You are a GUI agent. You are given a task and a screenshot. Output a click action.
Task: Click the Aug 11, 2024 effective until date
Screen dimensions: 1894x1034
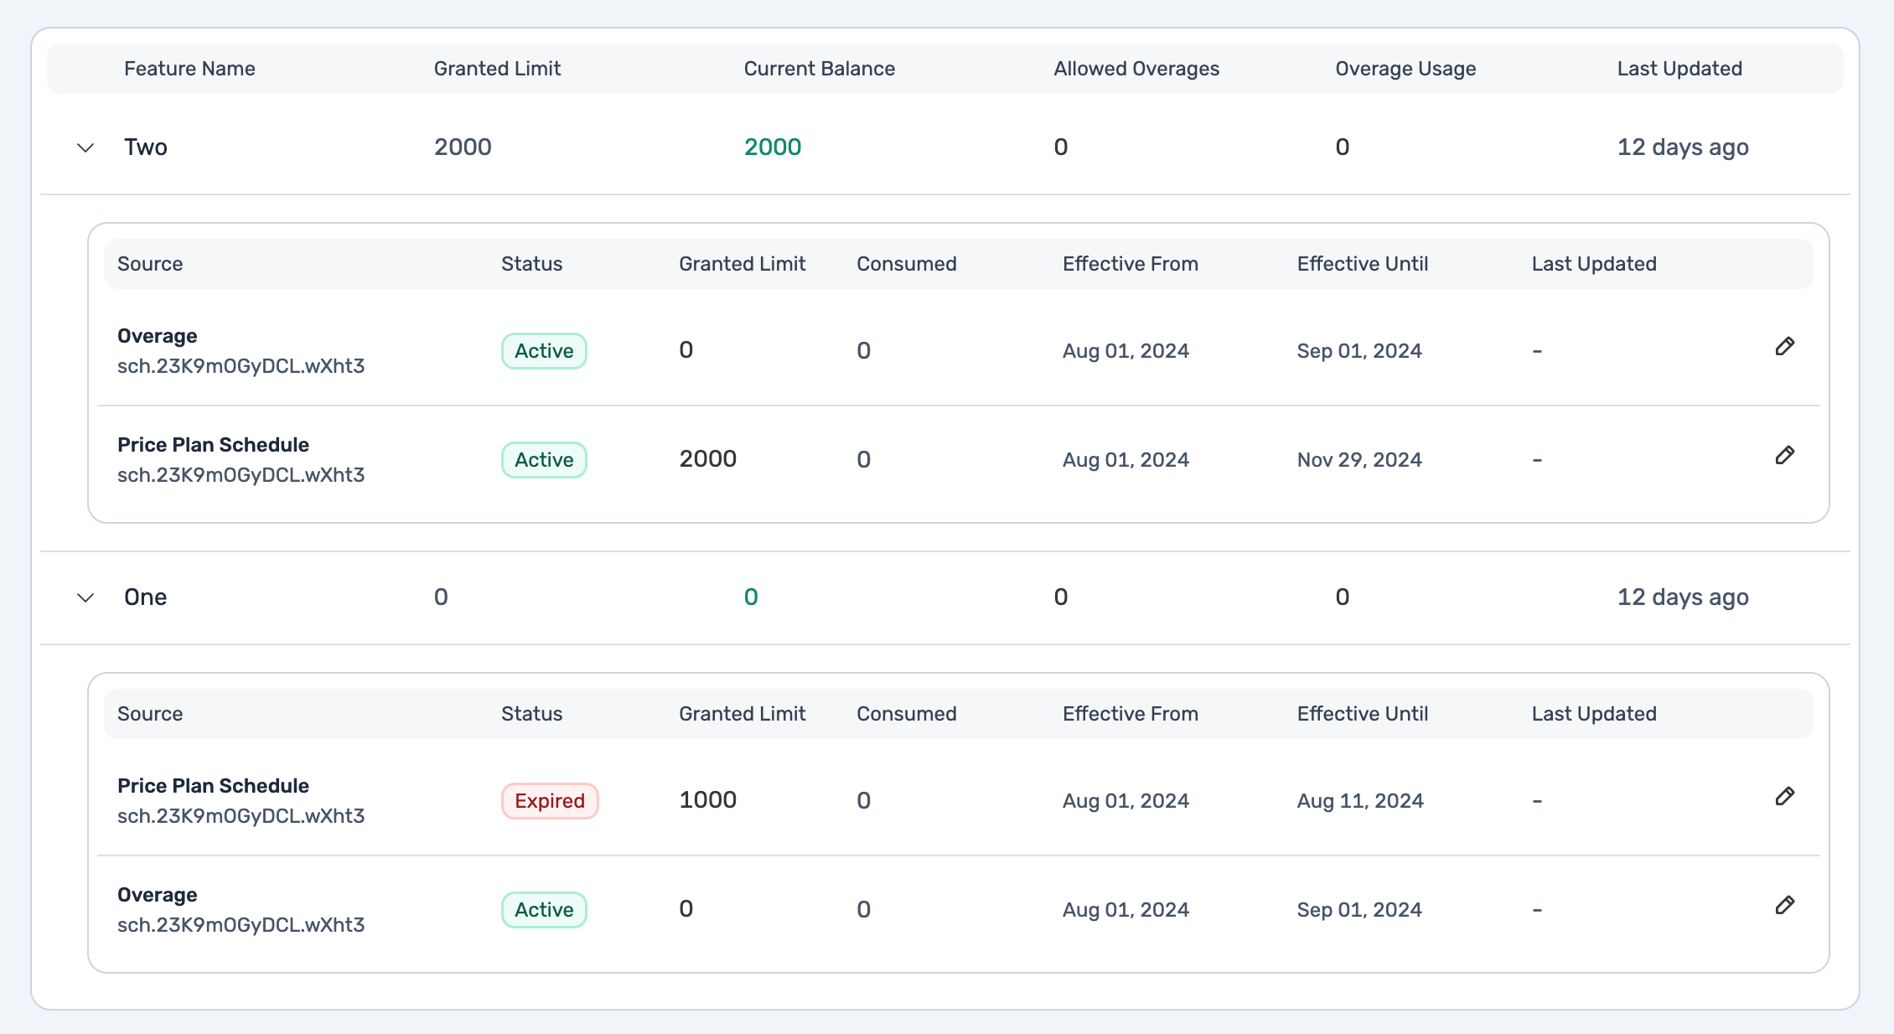[1360, 801]
